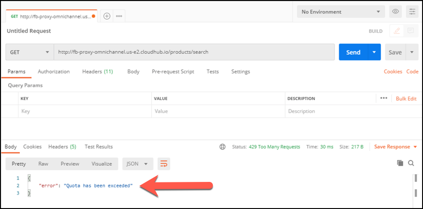The image size is (423, 209).
Task: Click the 30 ms response time
Action: coord(327,147)
